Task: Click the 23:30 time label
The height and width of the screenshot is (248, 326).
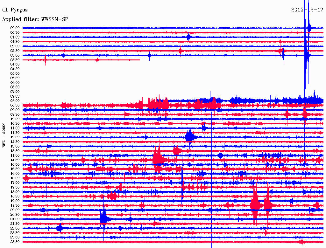Action: point(15,242)
